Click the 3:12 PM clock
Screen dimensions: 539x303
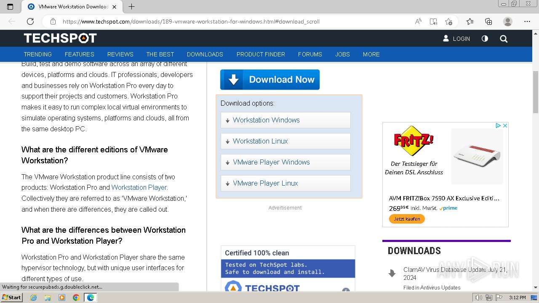[x=517, y=298]
